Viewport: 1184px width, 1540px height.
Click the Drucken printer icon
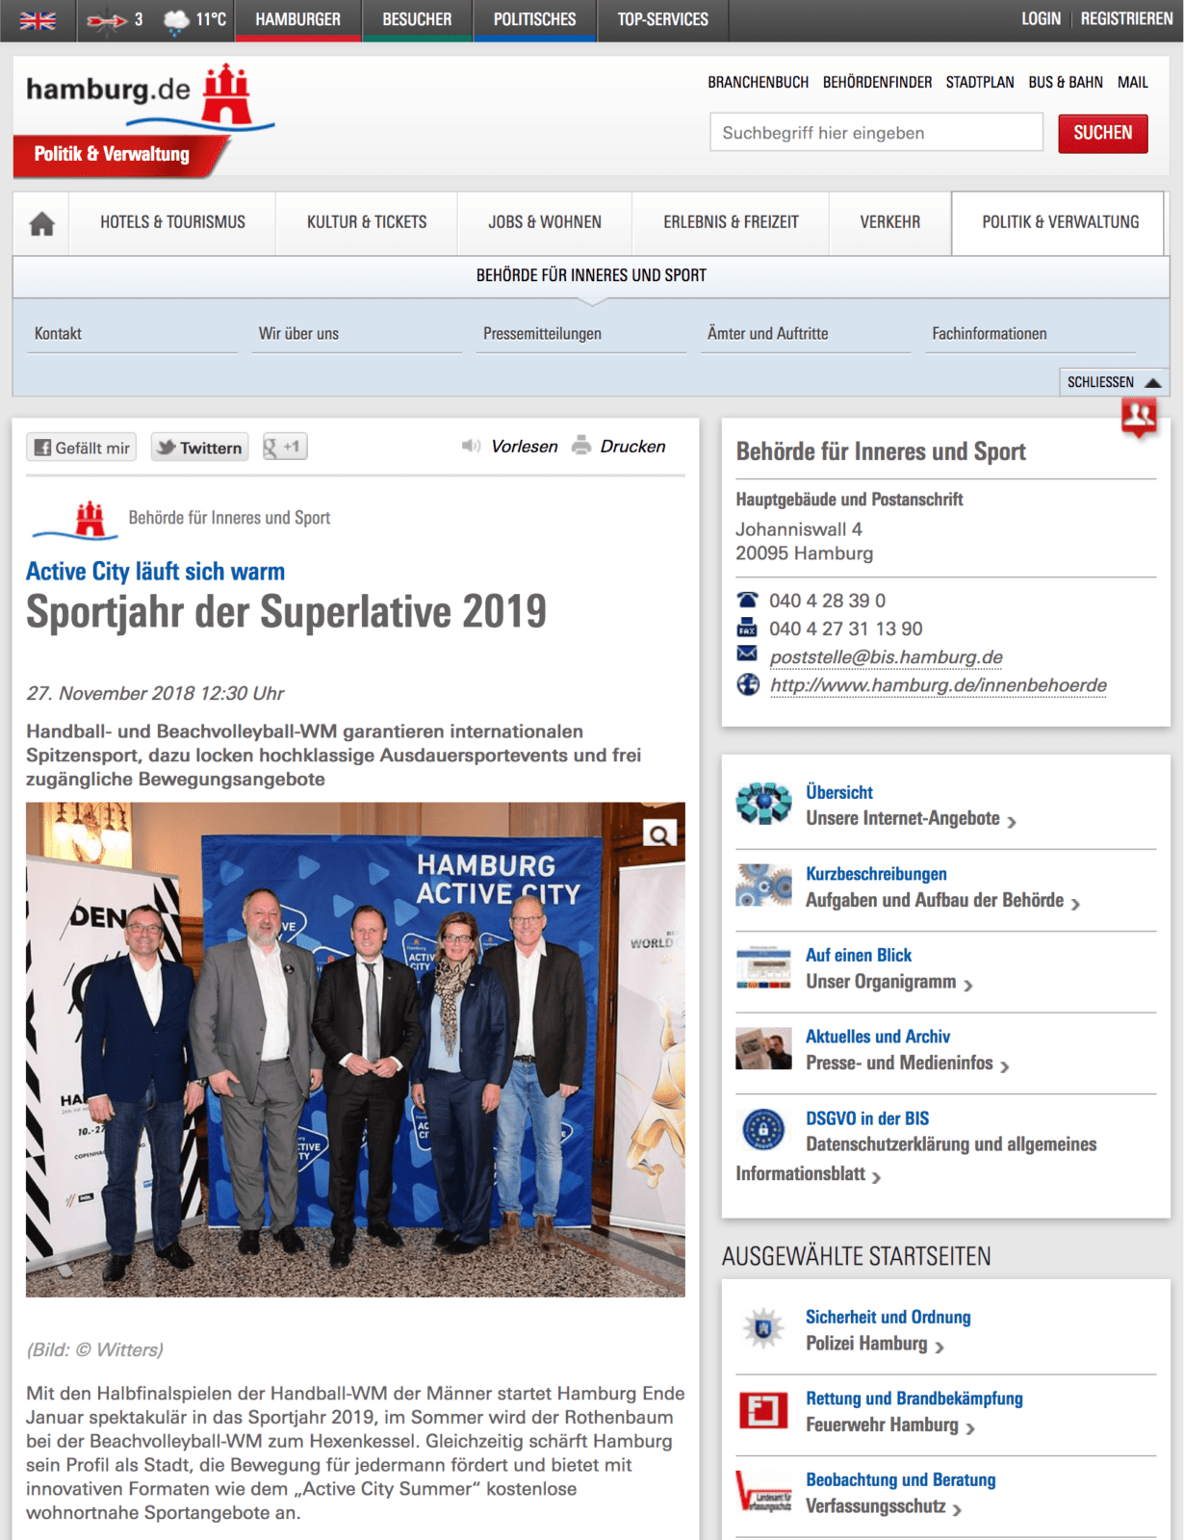point(581,446)
